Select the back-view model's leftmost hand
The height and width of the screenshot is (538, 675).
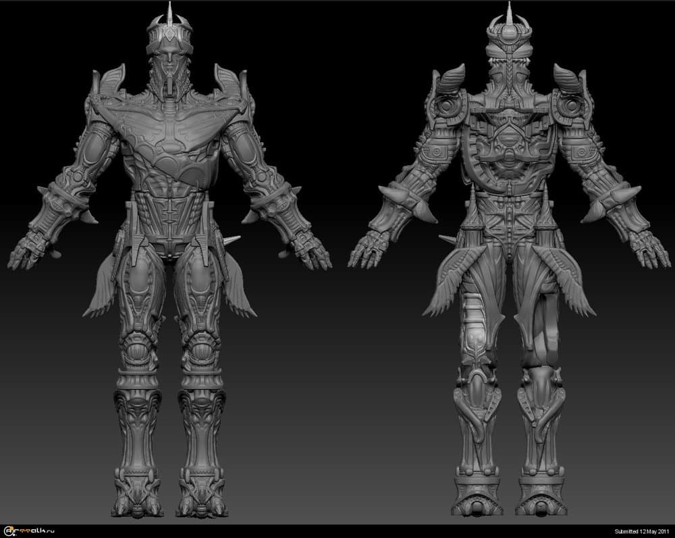click(x=368, y=251)
